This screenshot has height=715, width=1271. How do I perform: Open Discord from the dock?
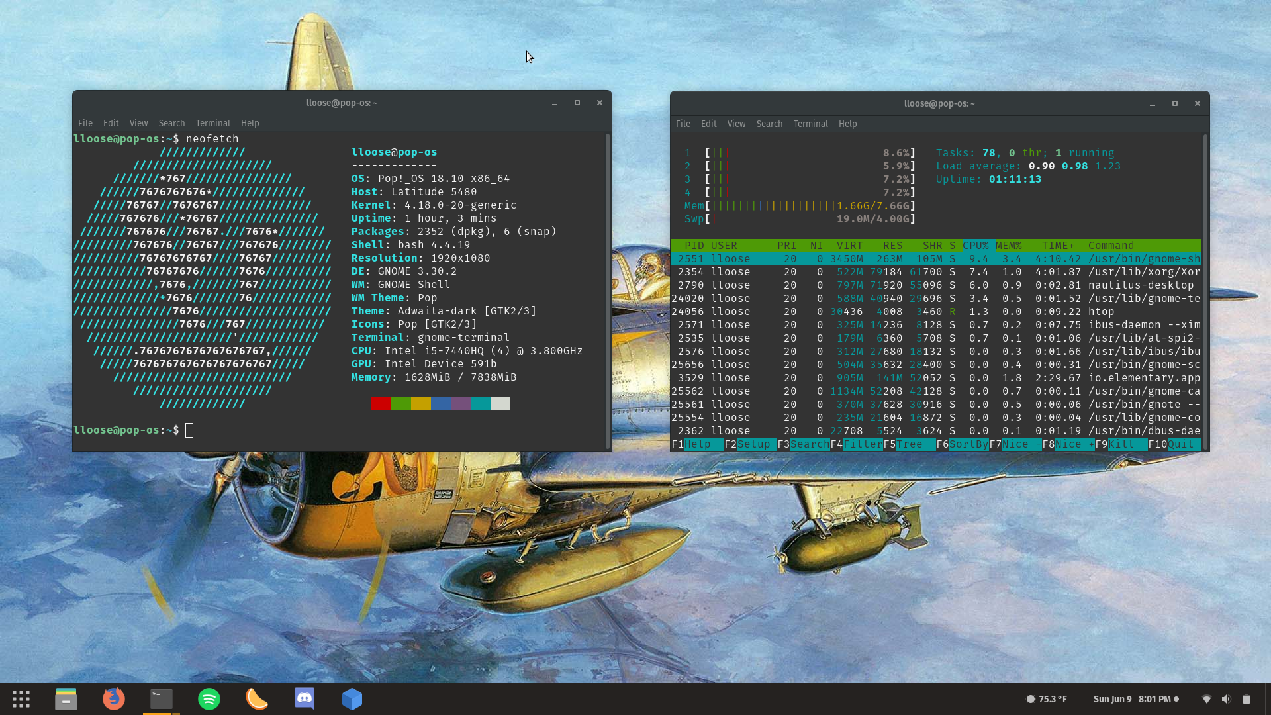(305, 699)
